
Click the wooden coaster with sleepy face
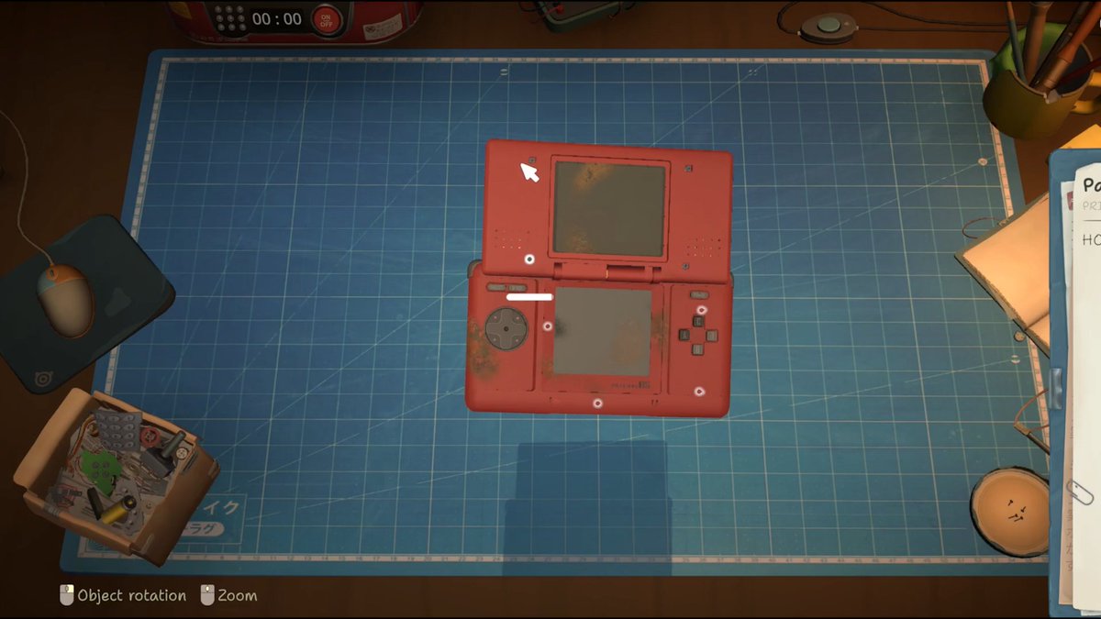1010,512
